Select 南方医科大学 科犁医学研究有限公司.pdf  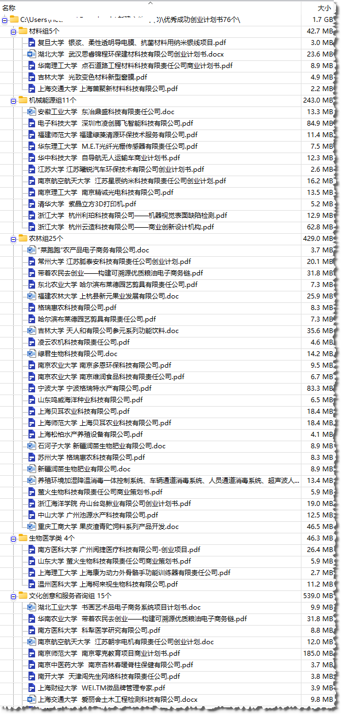(x=99, y=630)
